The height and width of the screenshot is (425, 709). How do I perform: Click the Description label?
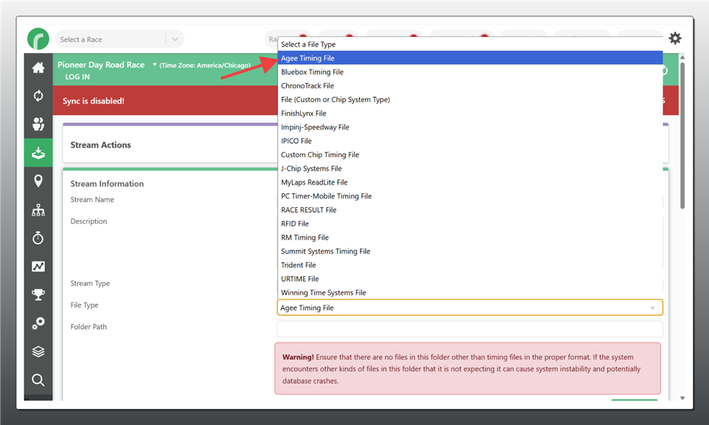tap(89, 222)
